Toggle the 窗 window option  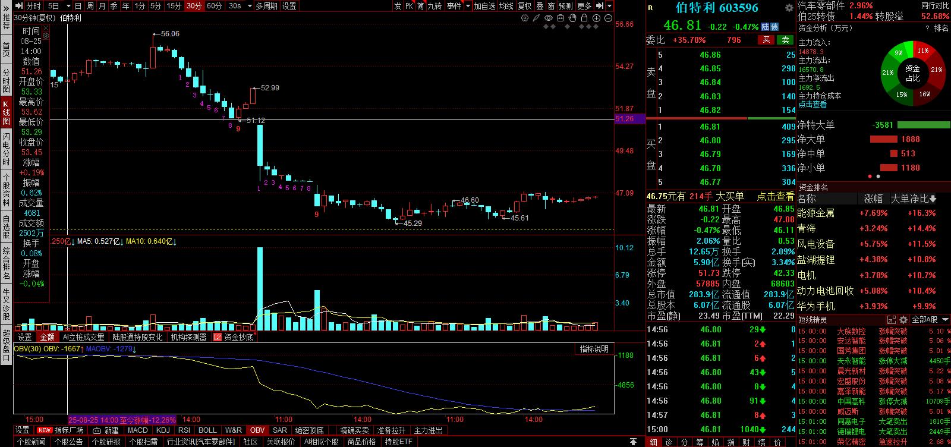click(x=551, y=6)
